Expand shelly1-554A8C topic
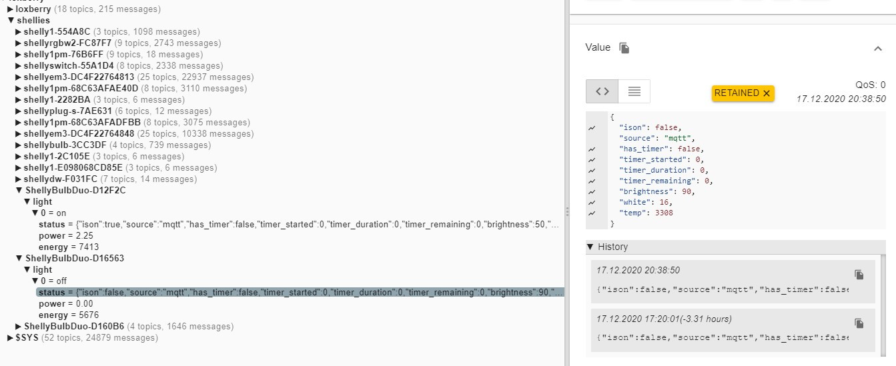Viewport: 896px width, 366px height. point(18,32)
